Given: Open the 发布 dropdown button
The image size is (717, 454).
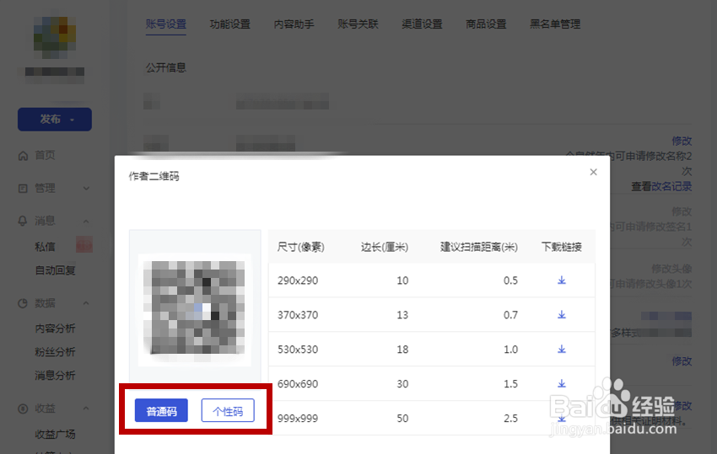Looking at the screenshot, I should [x=55, y=120].
